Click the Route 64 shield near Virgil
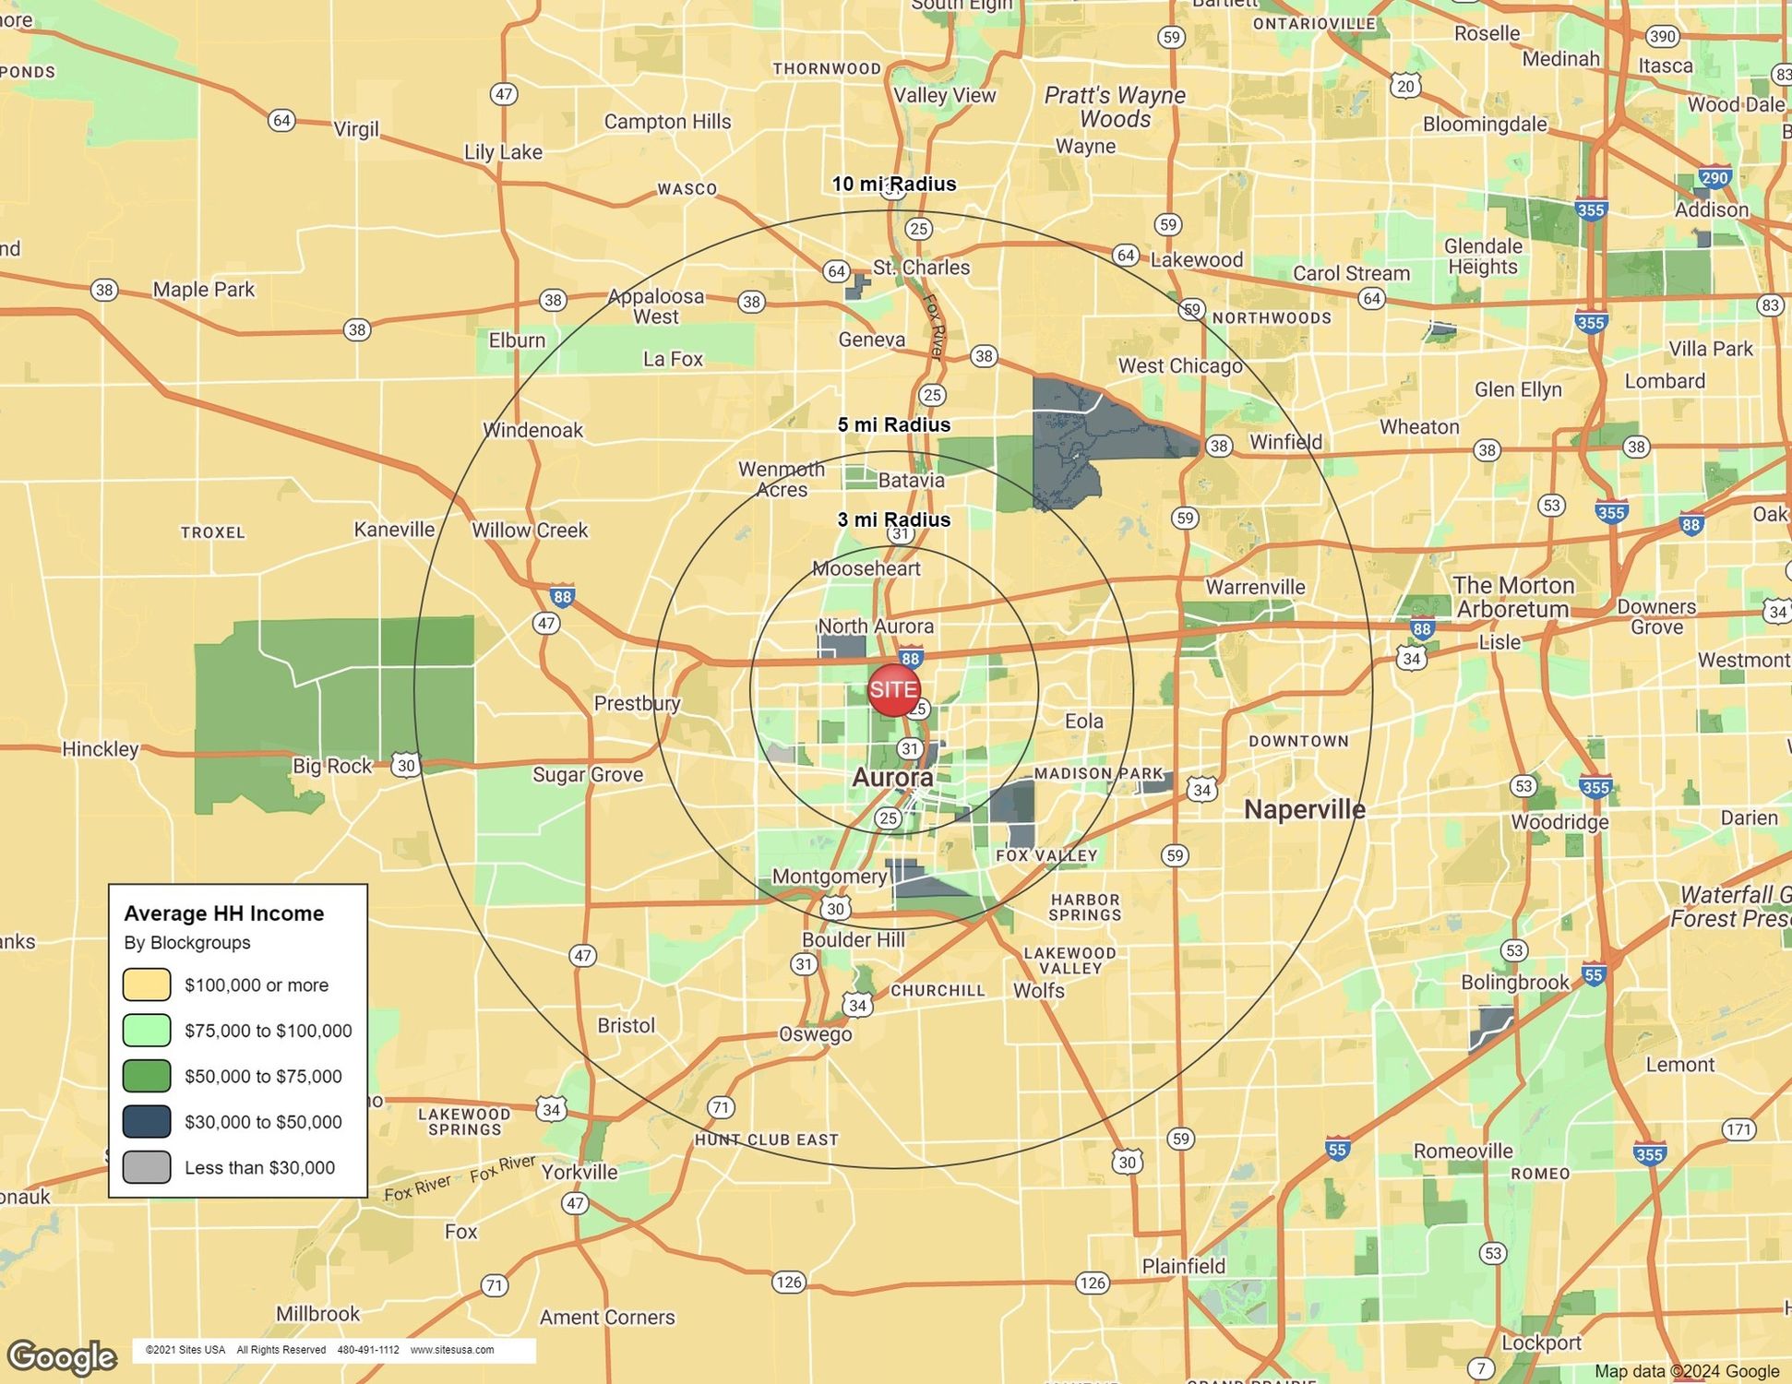The width and height of the screenshot is (1792, 1384). [x=281, y=120]
